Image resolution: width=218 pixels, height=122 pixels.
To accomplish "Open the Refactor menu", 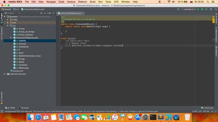I will pyautogui.click(x=82, y=2).
